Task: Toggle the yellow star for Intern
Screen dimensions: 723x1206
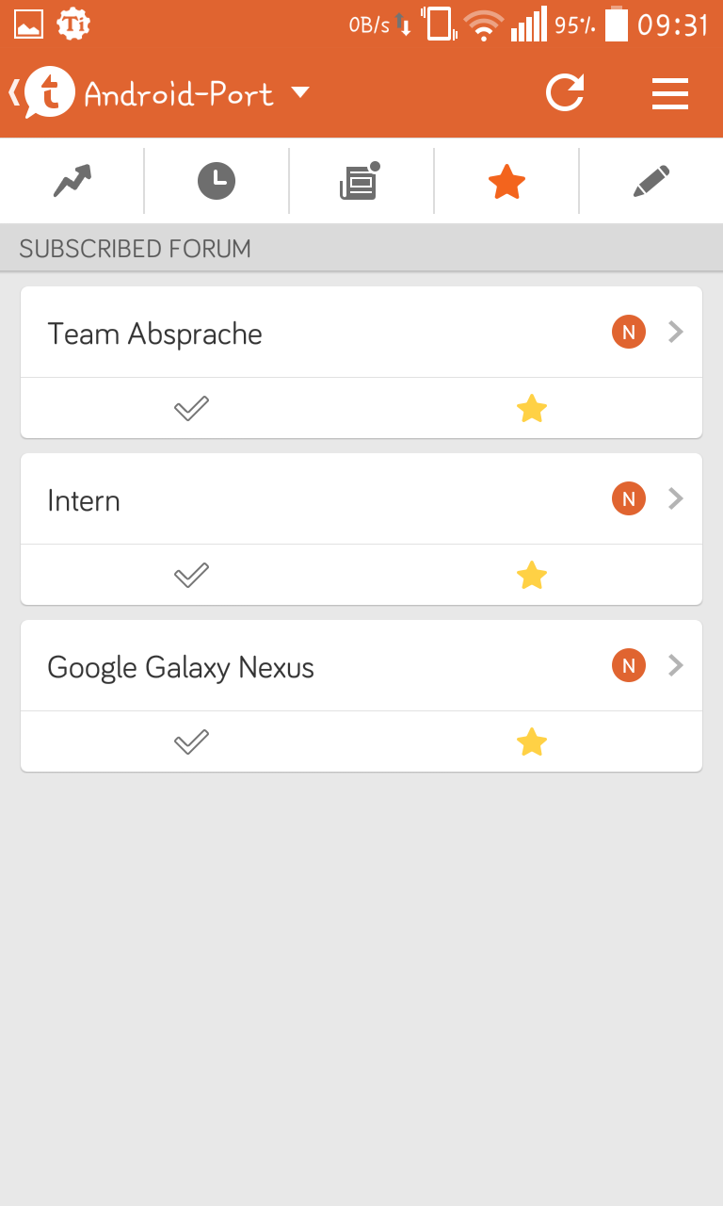Action: (x=532, y=575)
